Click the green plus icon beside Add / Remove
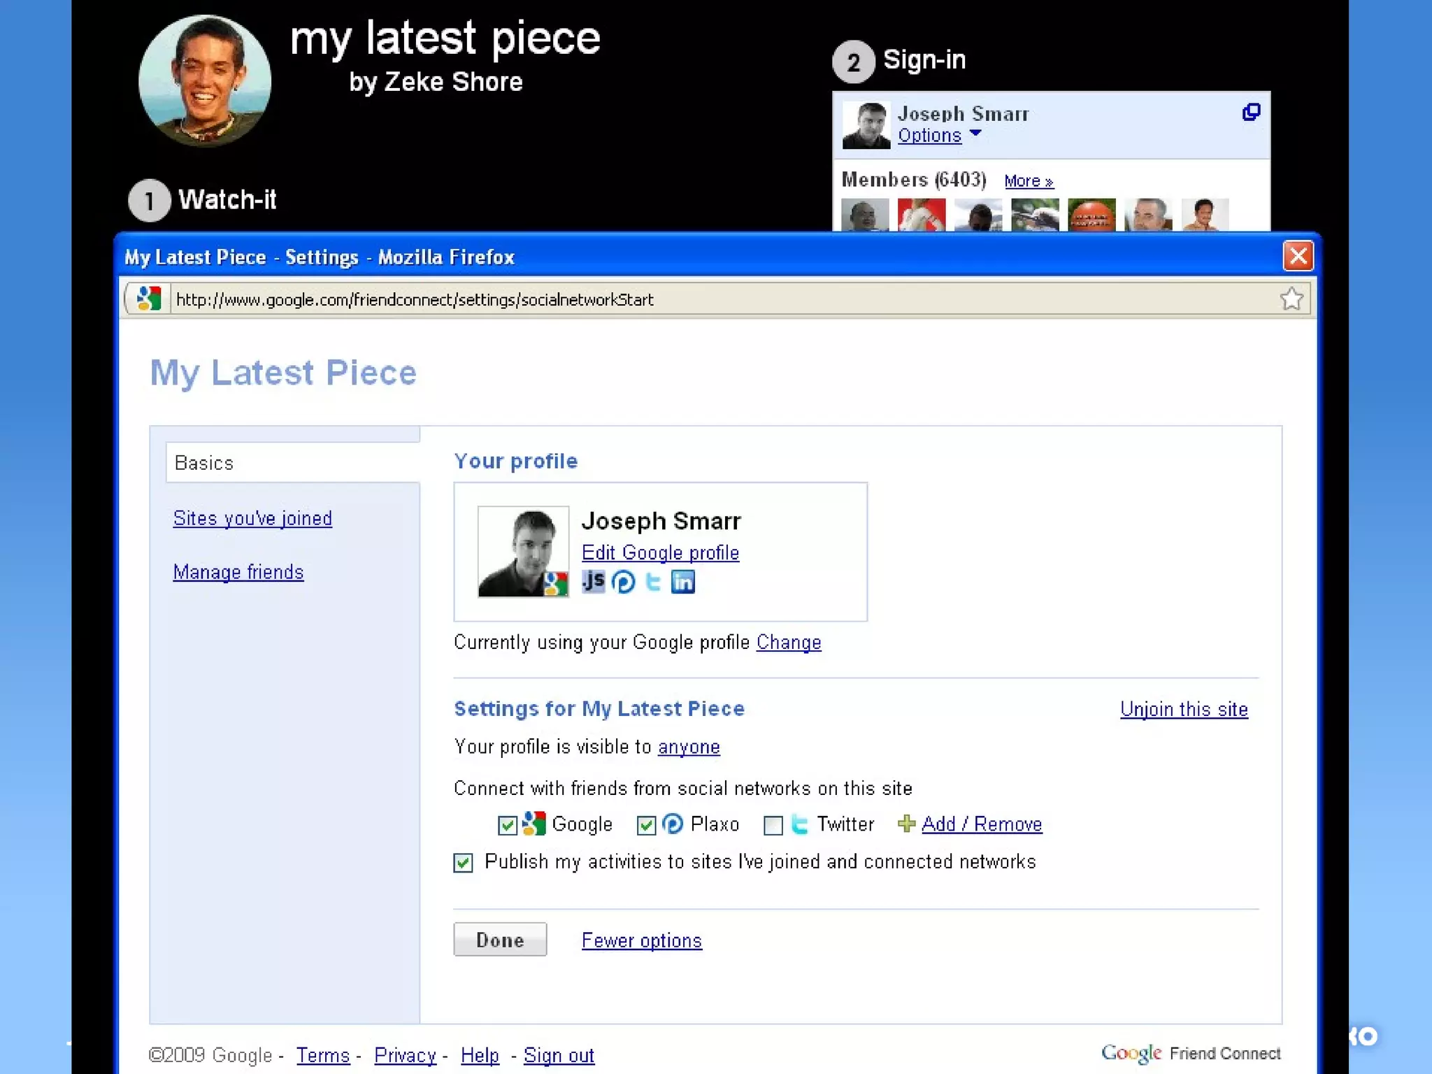The width and height of the screenshot is (1432, 1074). (906, 824)
